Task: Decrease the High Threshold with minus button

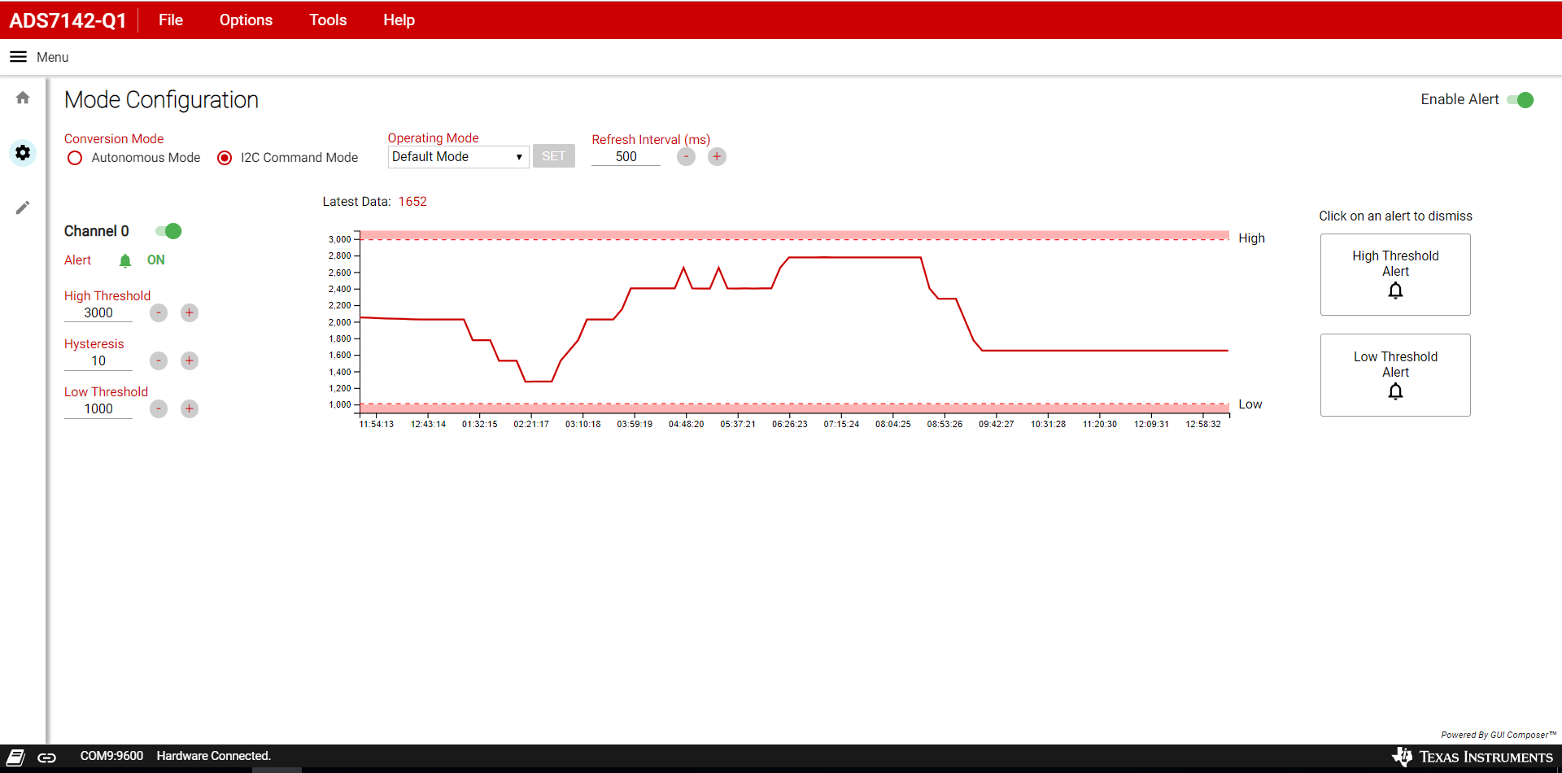Action: [159, 313]
